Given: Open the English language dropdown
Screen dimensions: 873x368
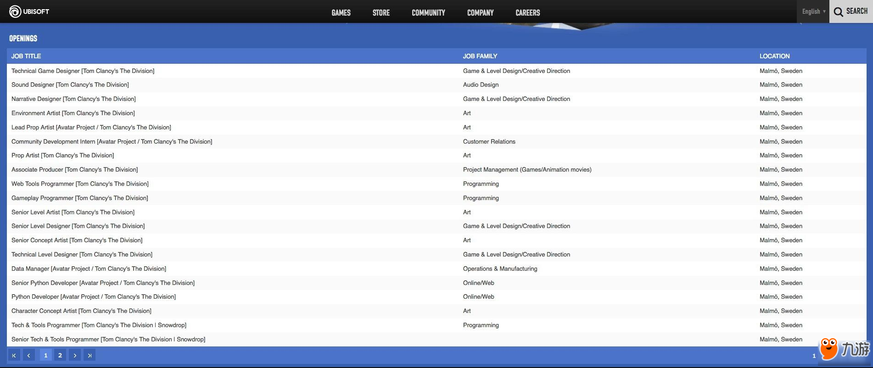Looking at the screenshot, I should [x=813, y=11].
